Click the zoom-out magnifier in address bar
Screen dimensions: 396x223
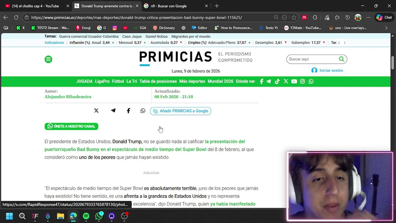276,17
